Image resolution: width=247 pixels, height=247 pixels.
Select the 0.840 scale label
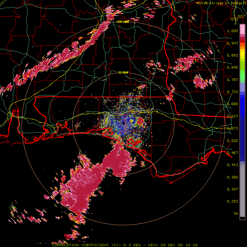pos(232,68)
